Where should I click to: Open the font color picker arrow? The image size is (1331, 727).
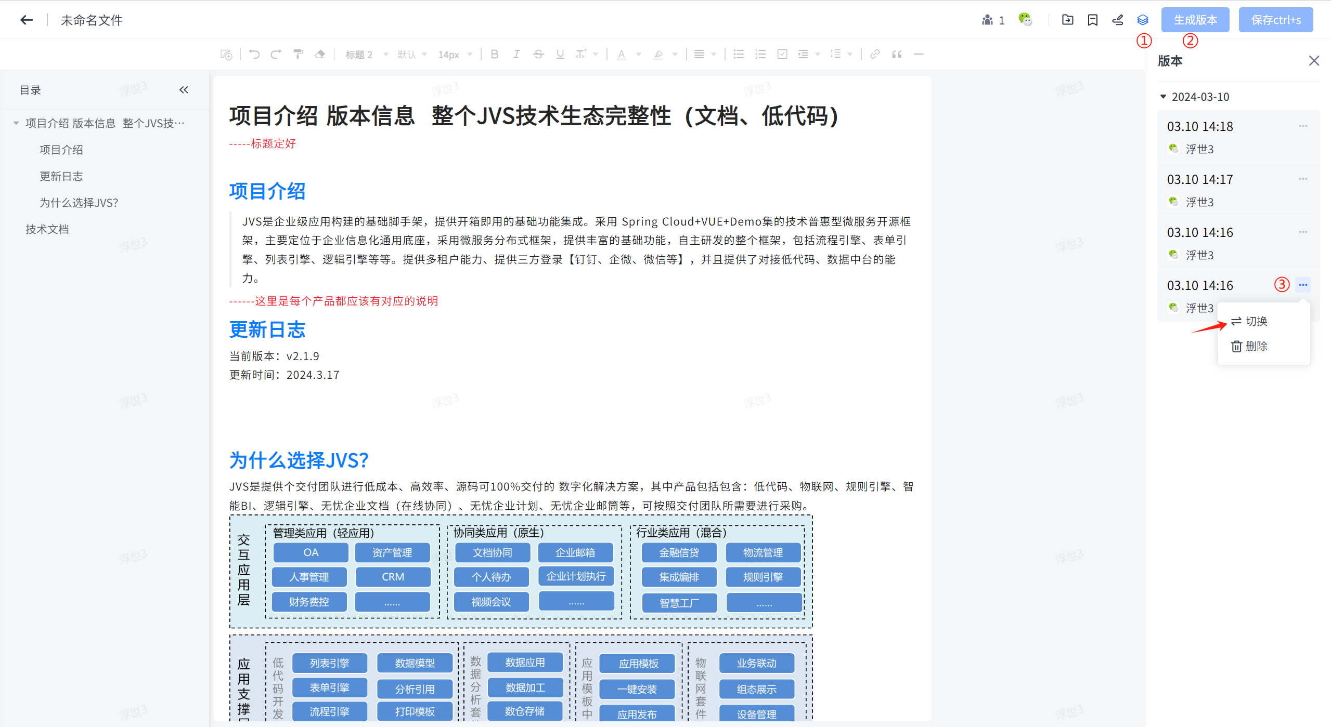[638, 55]
